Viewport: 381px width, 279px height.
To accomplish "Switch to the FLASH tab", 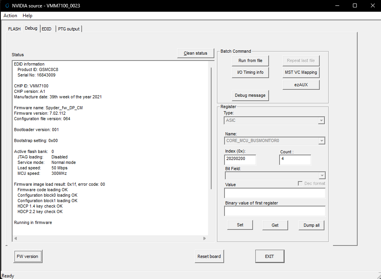I will [x=14, y=29].
